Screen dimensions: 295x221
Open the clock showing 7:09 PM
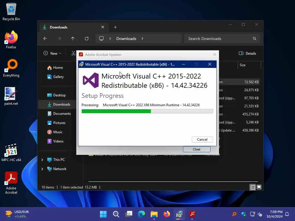click(275, 214)
